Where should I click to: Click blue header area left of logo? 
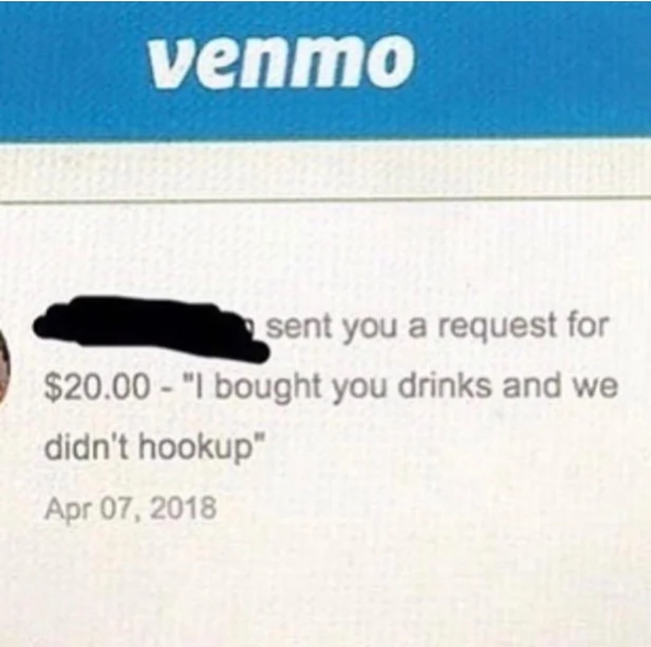click(x=73, y=66)
